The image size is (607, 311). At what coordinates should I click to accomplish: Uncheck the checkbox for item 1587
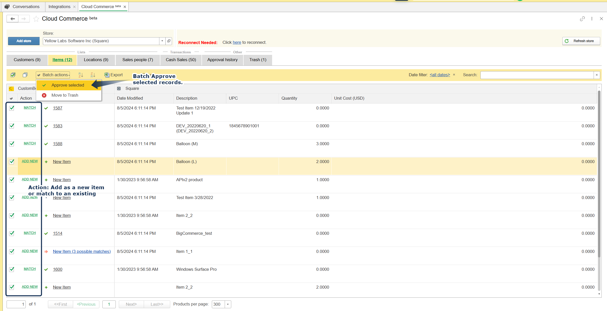tap(12, 108)
